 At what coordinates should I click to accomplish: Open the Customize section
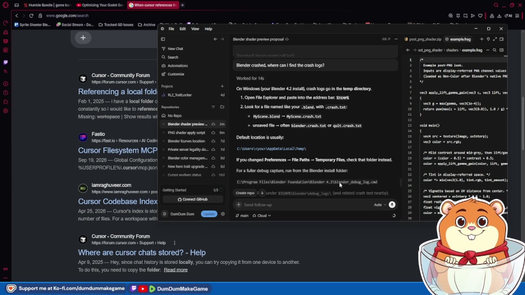tap(176, 74)
